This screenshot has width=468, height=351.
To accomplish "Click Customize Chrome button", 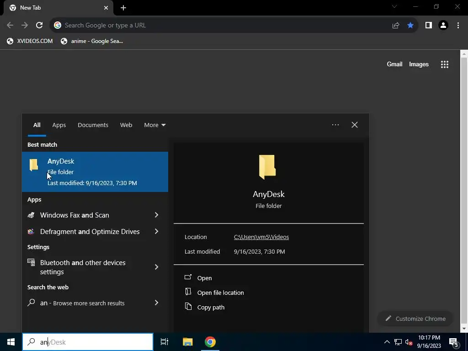I will click(x=415, y=319).
